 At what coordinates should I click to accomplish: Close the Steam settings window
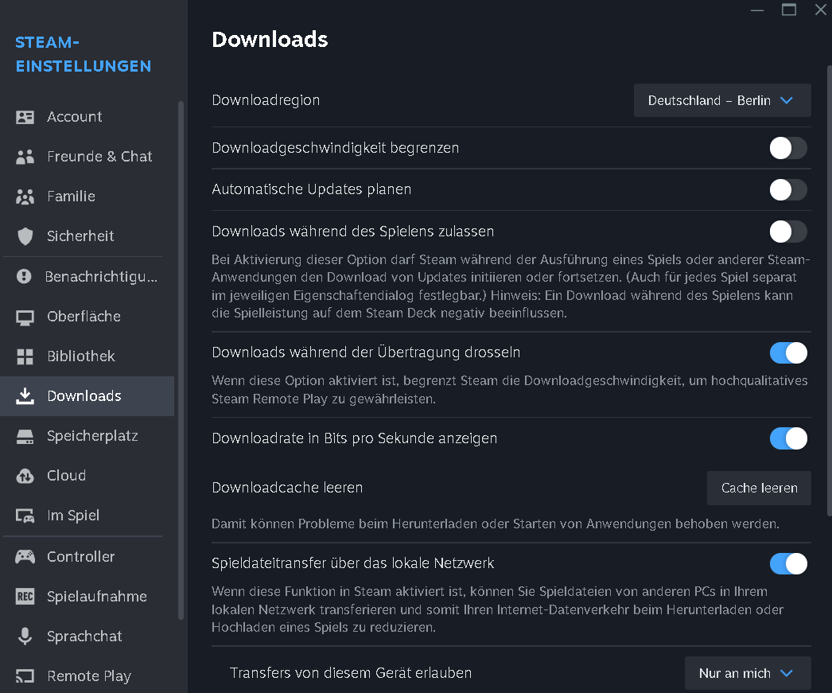coord(821,10)
